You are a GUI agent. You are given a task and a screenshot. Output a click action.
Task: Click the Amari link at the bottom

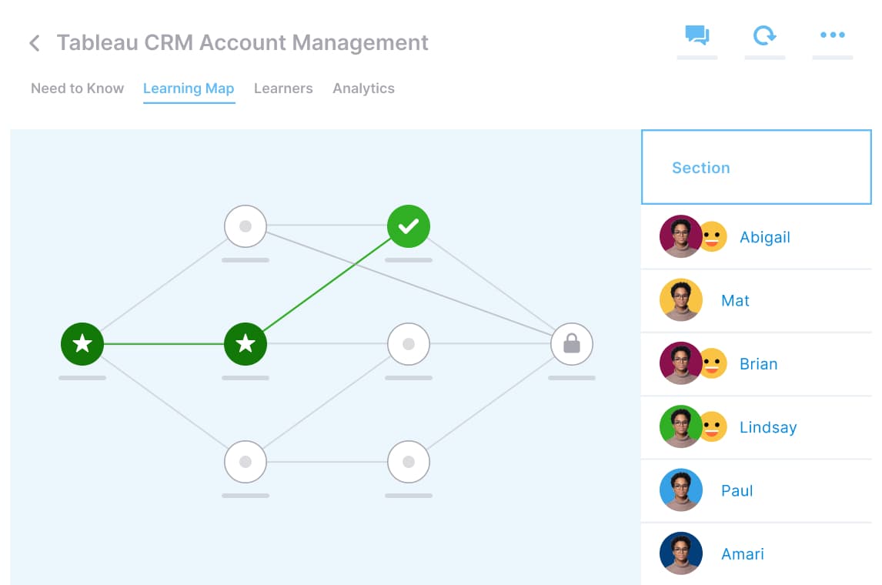click(742, 554)
